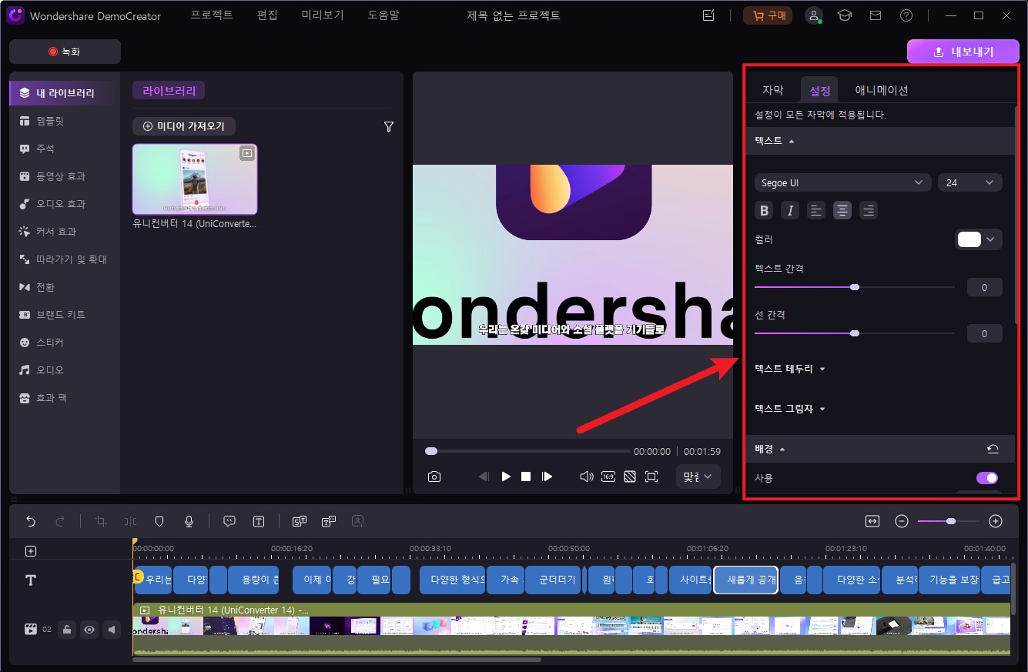Image resolution: width=1028 pixels, height=672 pixels.
Task: Click the 내보내기 export button
Action: click(963, 52)
